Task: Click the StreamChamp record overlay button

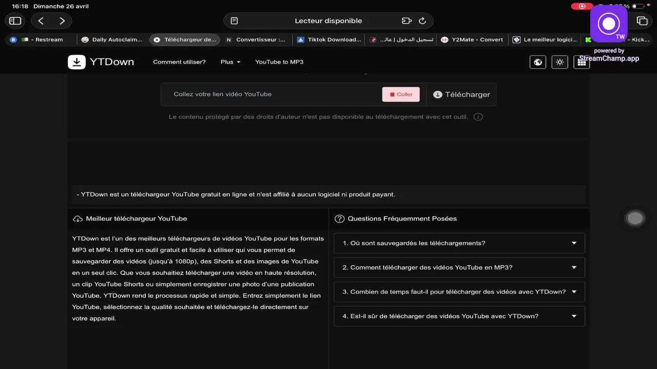Action: click(x=609, y=24)
